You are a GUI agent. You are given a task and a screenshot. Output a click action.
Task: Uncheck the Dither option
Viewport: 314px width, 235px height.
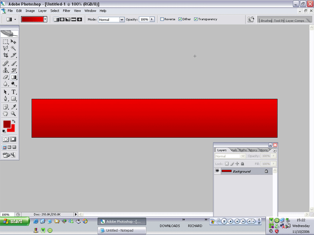click(x=180, y=19)
